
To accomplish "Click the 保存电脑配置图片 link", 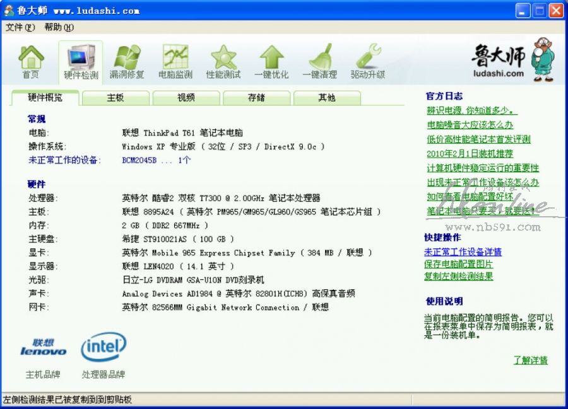I will pos(459,264).
